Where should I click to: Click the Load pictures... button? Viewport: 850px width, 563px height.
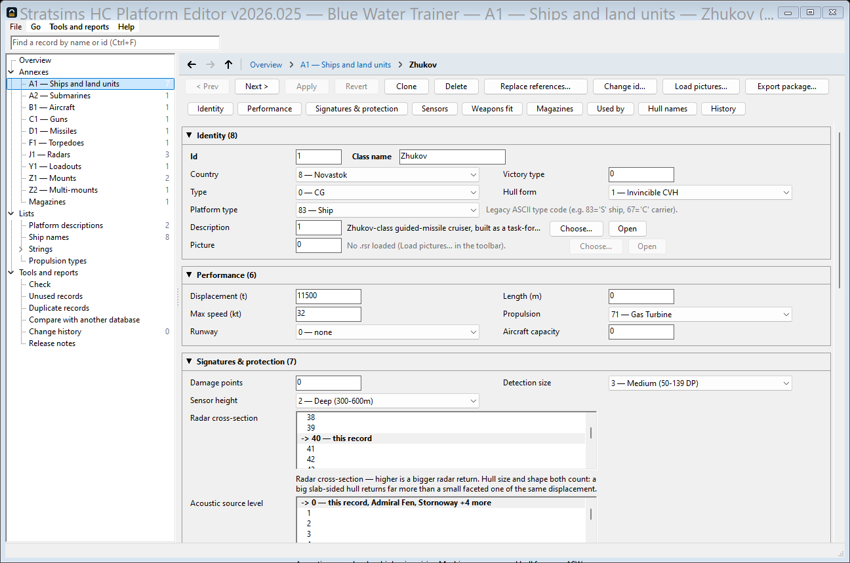click(701, 87)
